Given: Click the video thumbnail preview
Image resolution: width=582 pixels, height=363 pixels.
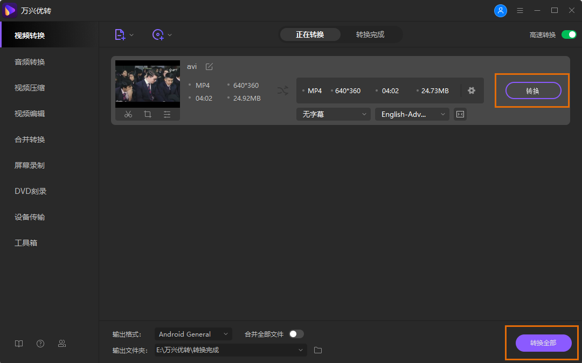Looking at the screenshot, I should [x=147, y=84].
